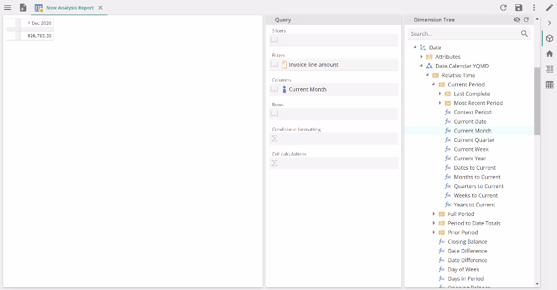
Task: Open the cube dimension tree sidebar icon
Action: click(x=549, y=39)
